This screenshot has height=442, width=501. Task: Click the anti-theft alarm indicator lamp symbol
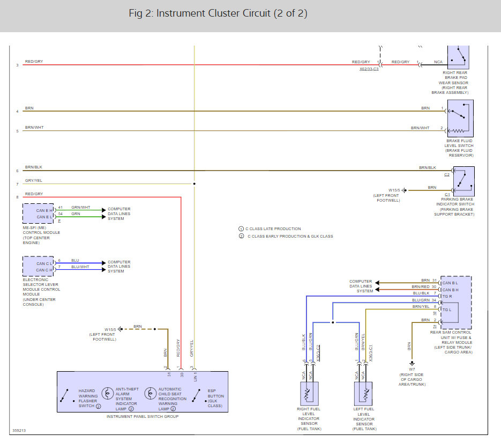pos(108,393)
